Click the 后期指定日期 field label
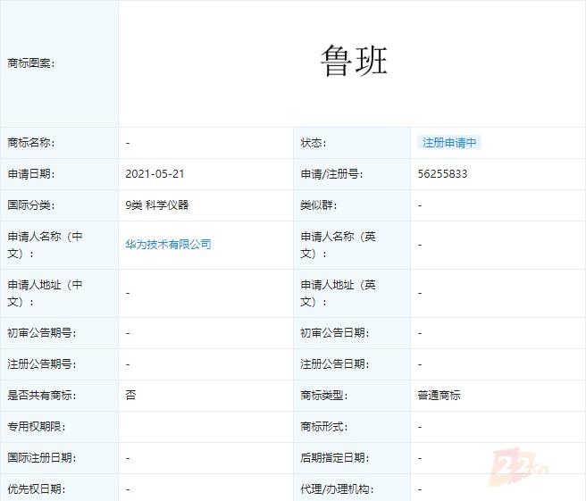586x501 pixels. point(335,457)
